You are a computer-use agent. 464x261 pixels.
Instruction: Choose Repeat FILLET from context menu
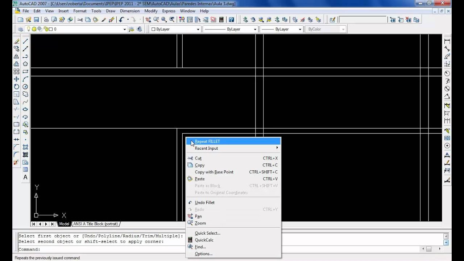pos(233,141)
